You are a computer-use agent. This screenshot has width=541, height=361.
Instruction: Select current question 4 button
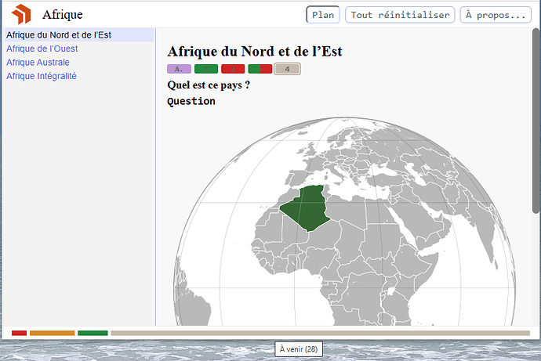click(x=287, y=69)
